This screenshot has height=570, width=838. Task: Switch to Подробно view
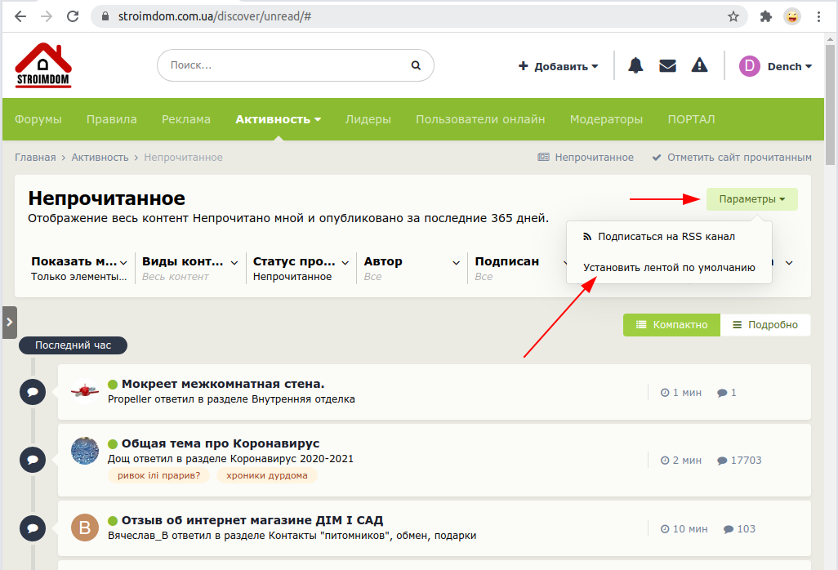765,325
